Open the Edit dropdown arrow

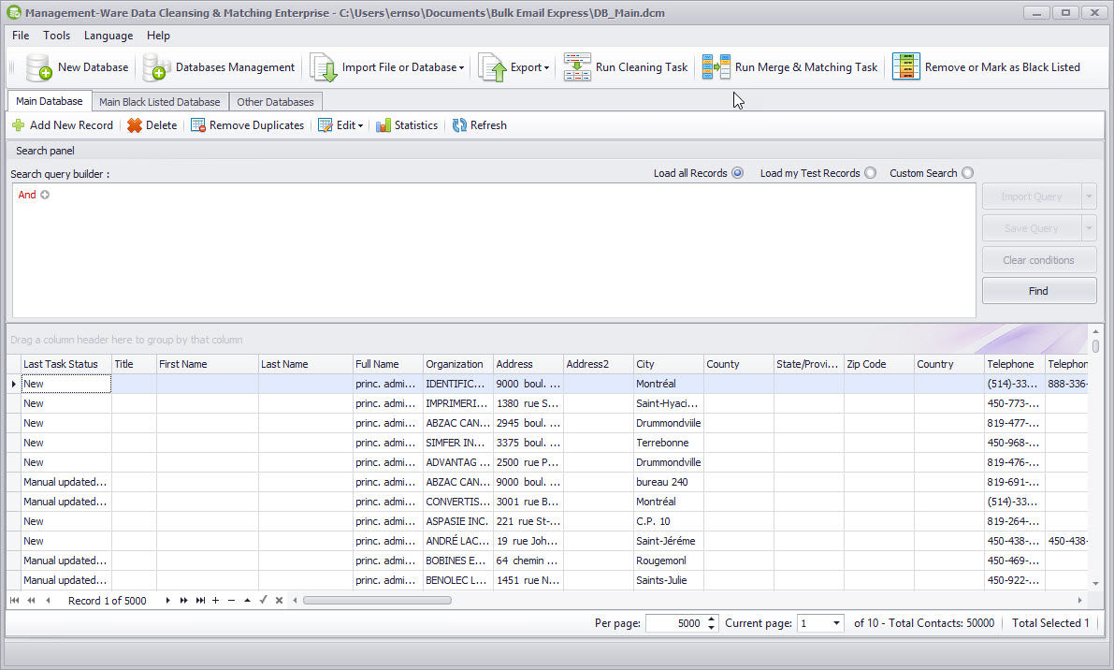point(360,125)
